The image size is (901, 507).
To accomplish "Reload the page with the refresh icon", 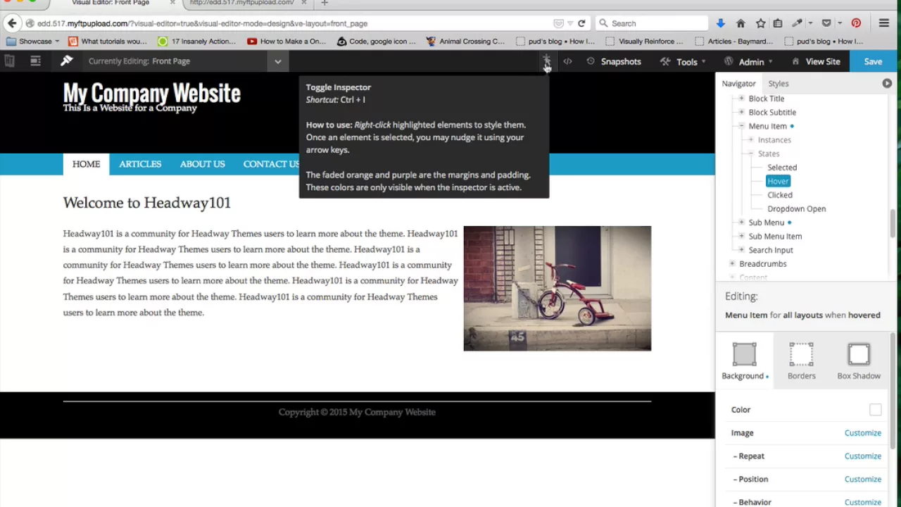I will [581, 23].
